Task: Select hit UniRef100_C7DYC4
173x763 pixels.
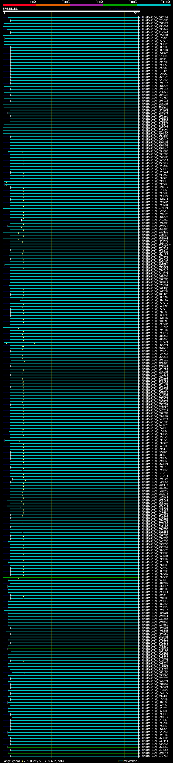Action: [155, 756]
